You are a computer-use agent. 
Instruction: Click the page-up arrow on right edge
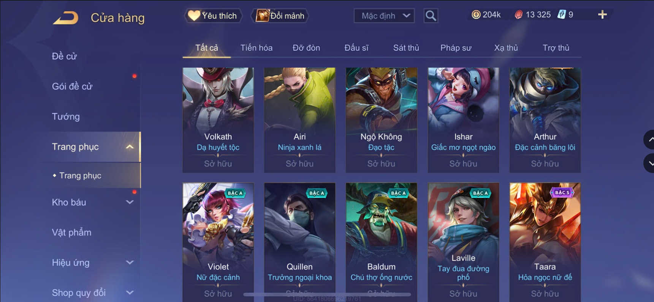click(x=649, y=140)
